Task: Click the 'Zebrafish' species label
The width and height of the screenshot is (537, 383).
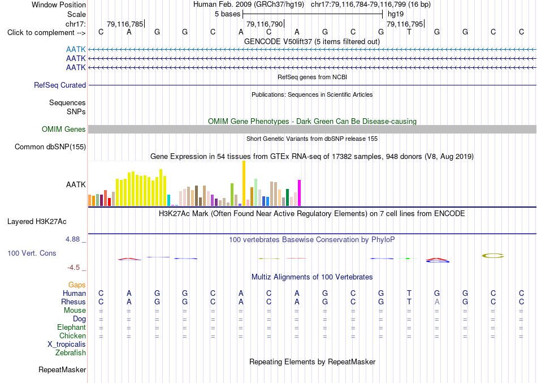Action: click(71, 353)
